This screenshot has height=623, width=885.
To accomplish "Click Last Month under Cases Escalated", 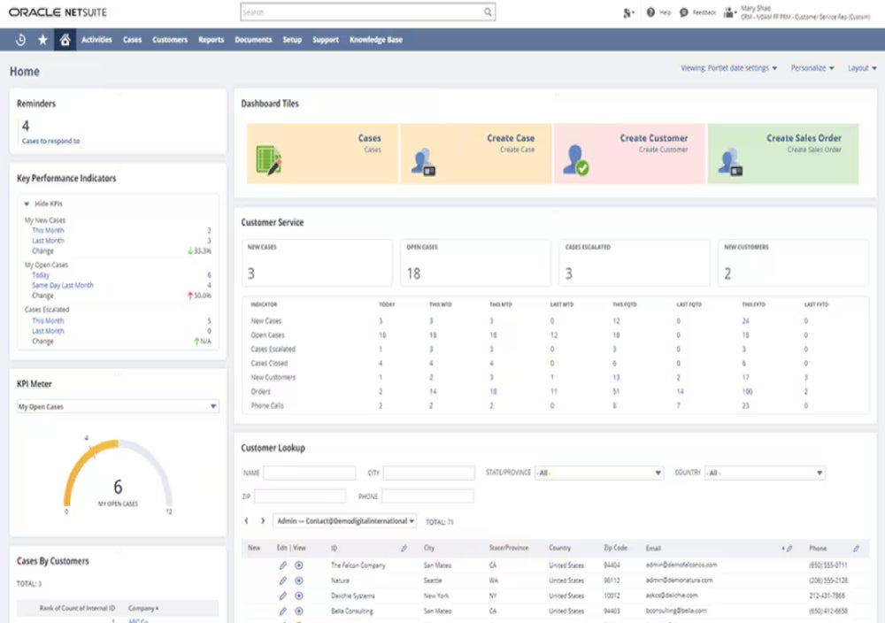I will (48, 331).
